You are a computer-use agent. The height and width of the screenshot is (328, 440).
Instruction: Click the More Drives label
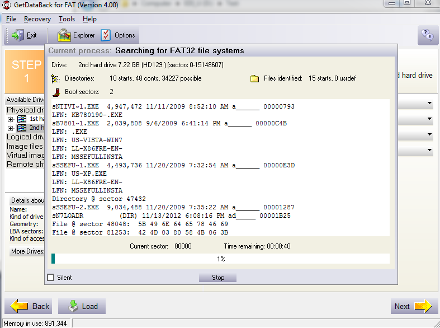point(27,251)
